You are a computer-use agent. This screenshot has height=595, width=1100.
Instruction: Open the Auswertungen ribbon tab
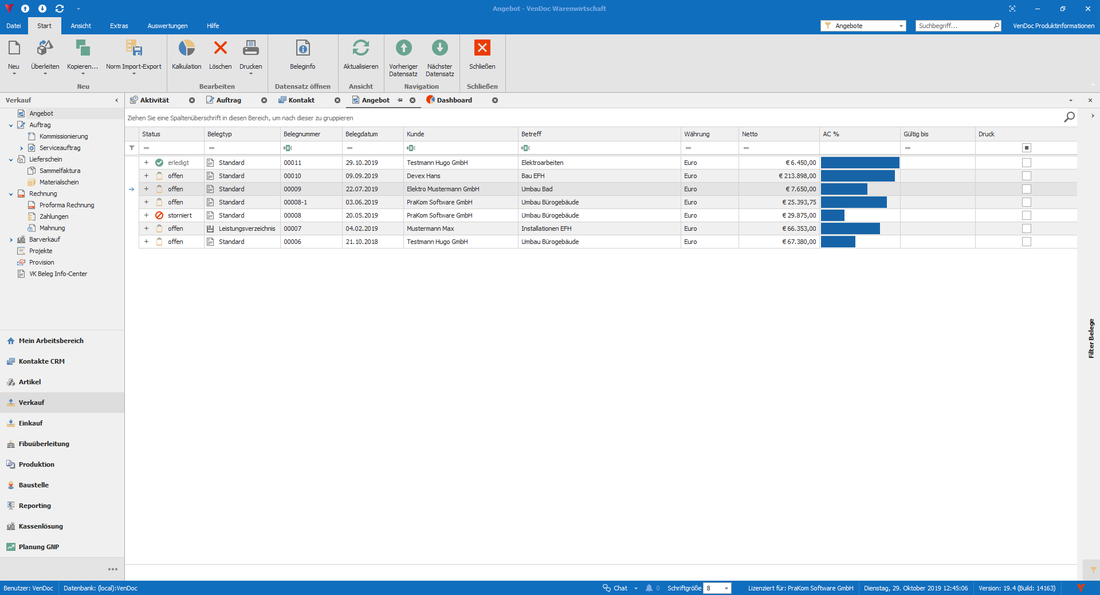coord(167,26)
